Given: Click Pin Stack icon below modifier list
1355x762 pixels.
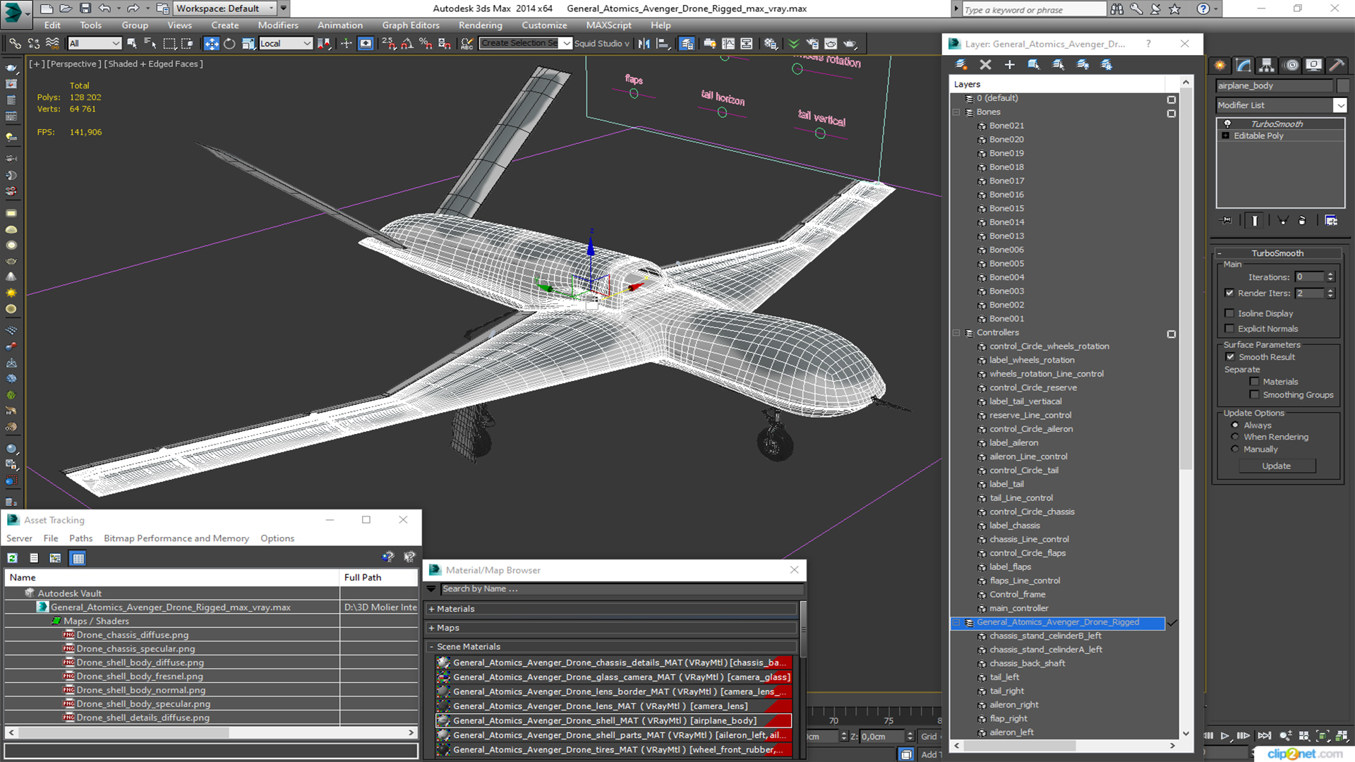Looking at the screenshot, I should tap(1227, 220).
